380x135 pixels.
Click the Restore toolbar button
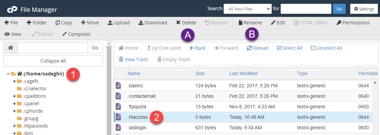(x=216, y=23)
